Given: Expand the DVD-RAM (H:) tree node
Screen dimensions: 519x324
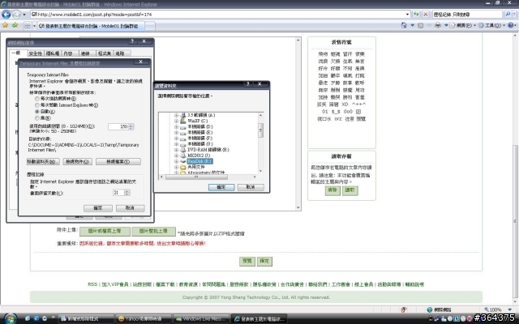Looking at the screenshot, I should [176, 149].
